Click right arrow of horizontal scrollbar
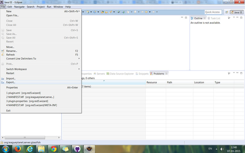 pos(59,137)
